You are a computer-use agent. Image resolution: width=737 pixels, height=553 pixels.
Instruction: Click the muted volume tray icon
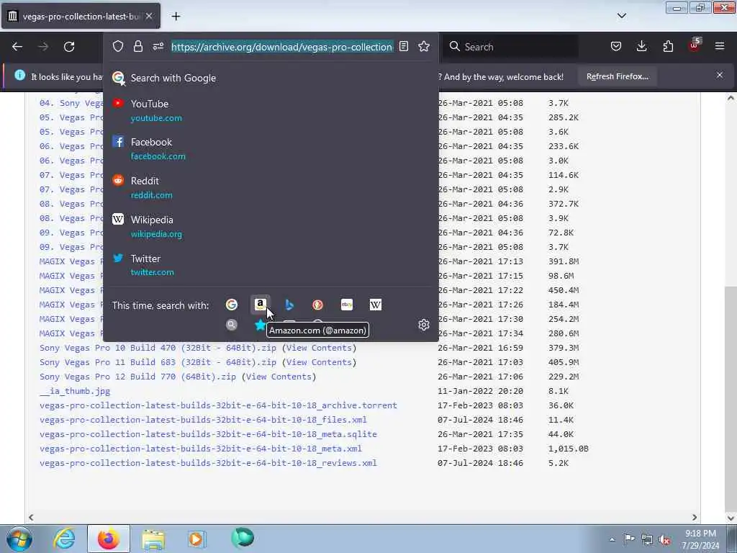[x=664, y=539]
